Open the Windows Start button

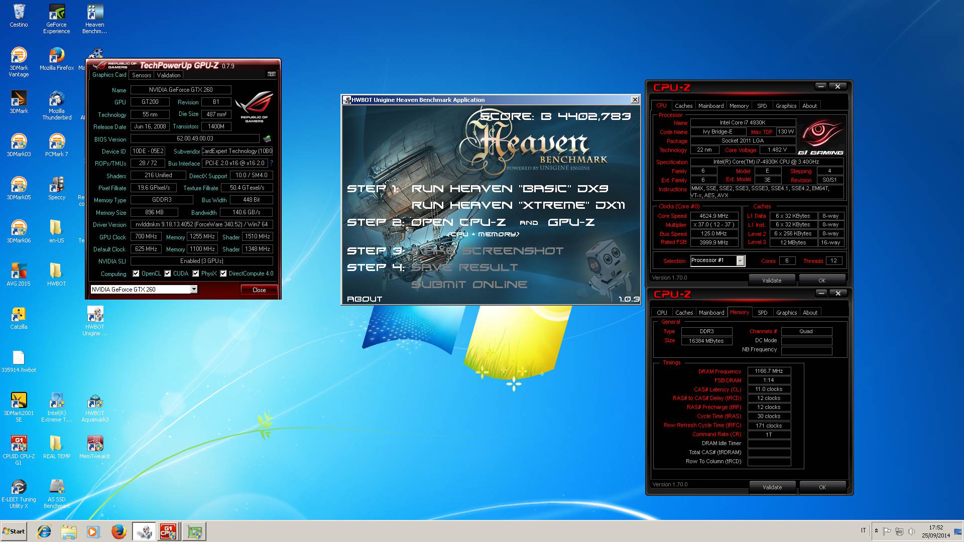coord(14,531)
